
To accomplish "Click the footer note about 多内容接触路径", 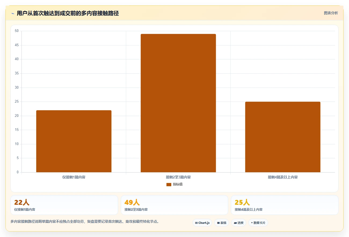I will 85,222.
